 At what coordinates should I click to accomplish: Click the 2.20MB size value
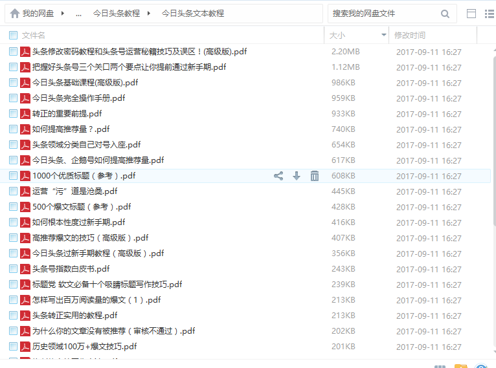click(345, 52)
